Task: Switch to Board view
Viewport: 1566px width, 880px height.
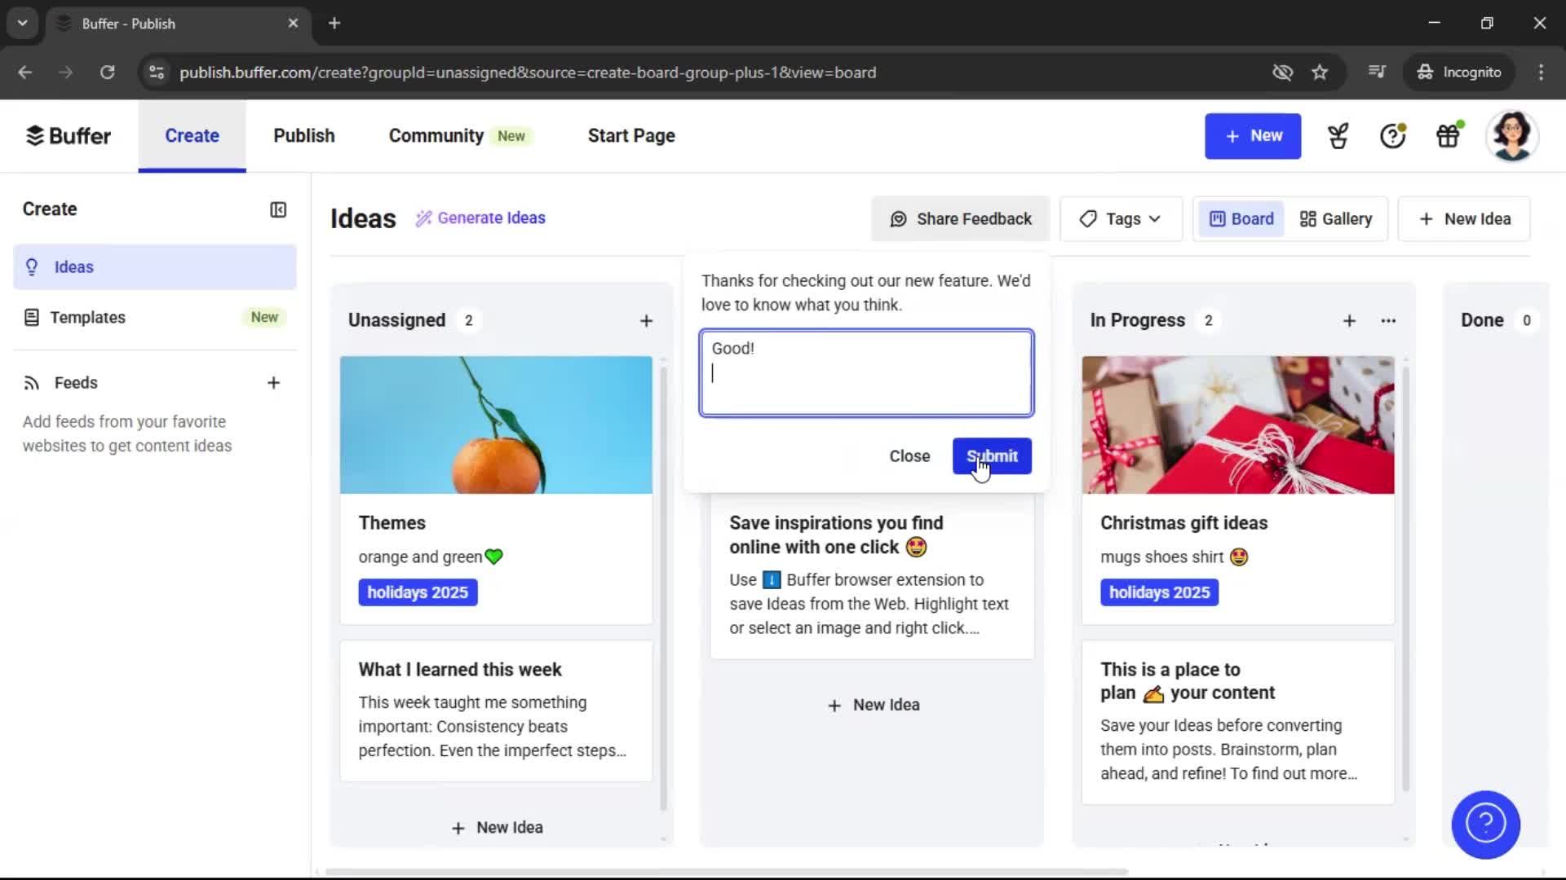Action: coord(1240,218)
